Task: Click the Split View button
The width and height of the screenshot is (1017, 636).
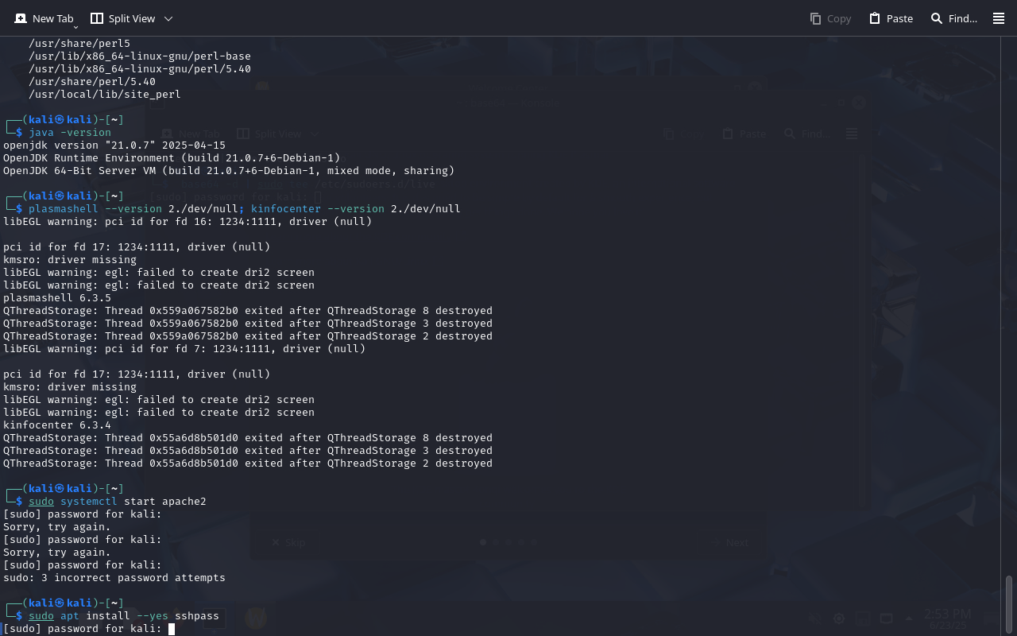Action: pos(122,18)
